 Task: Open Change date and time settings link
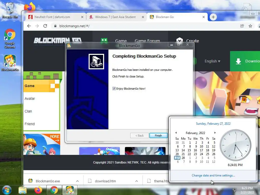(x=213, y=175)
